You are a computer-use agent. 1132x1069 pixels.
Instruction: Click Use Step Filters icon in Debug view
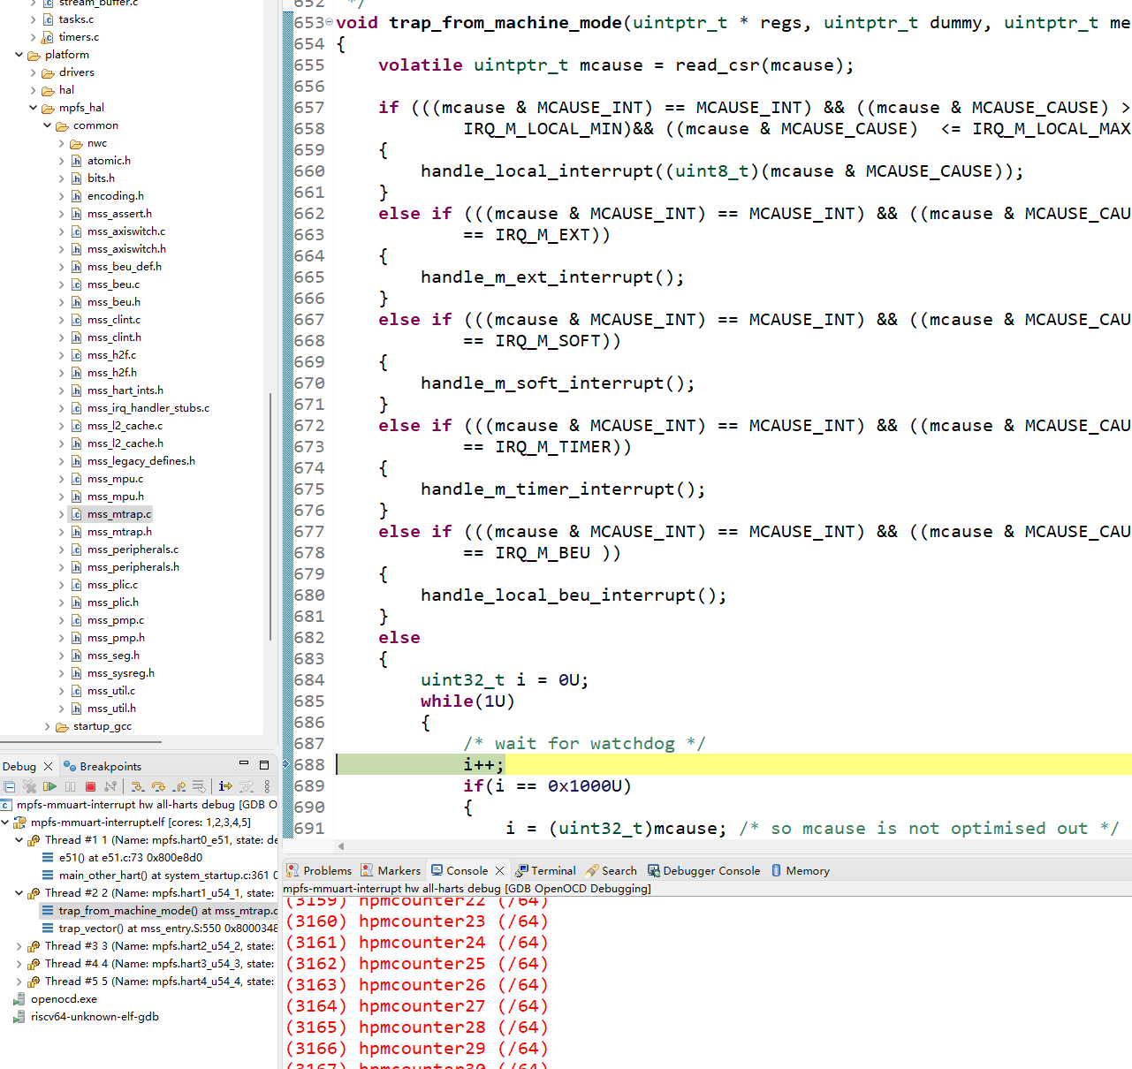247,786
